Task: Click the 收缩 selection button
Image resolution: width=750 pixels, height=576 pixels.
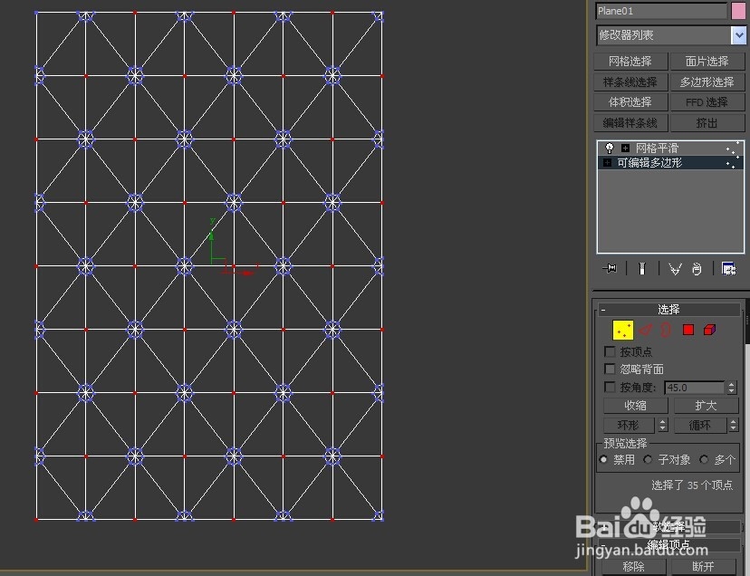Action: [x=635, y=405]
